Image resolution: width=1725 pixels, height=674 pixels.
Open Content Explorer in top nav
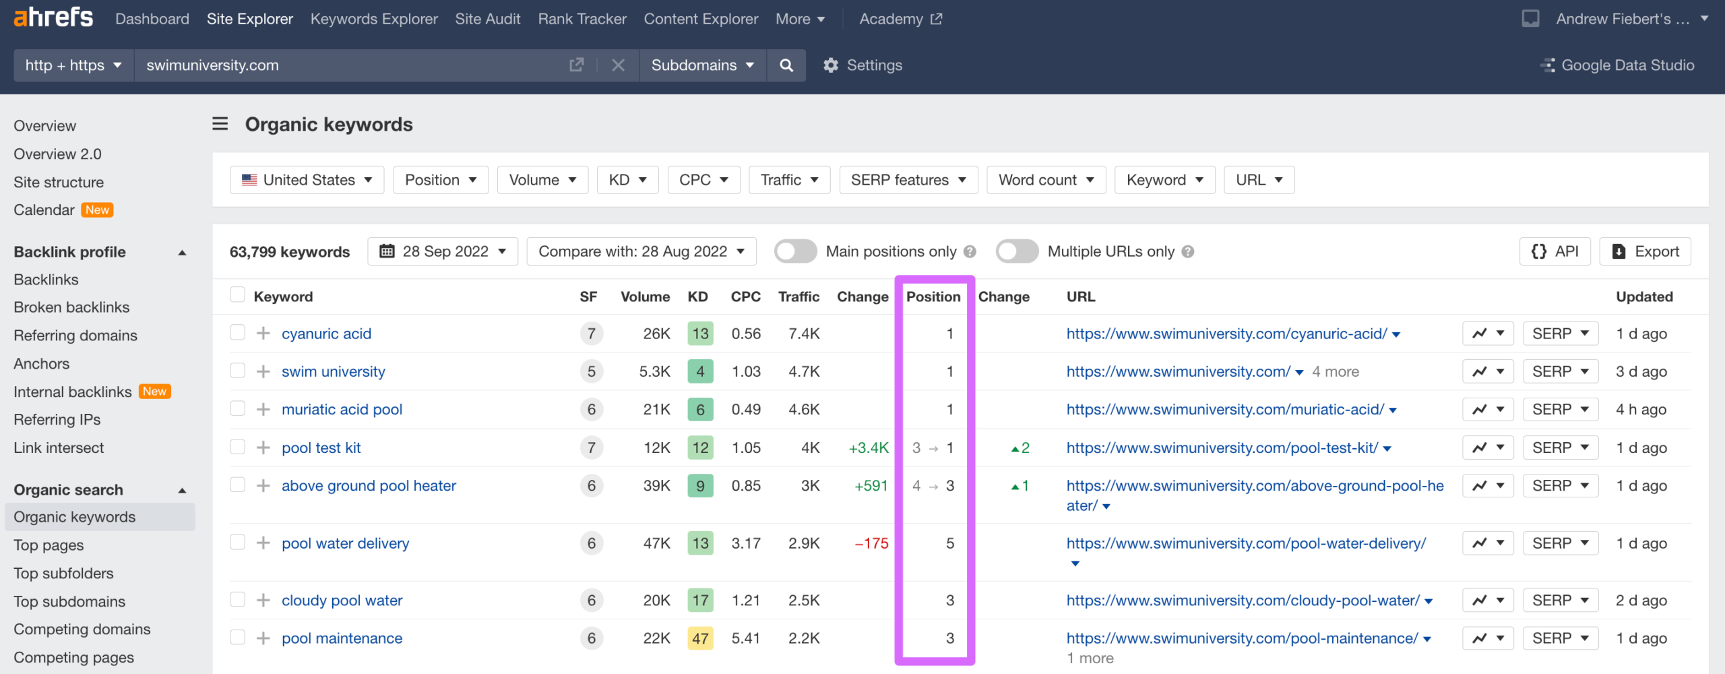[701, 19]
